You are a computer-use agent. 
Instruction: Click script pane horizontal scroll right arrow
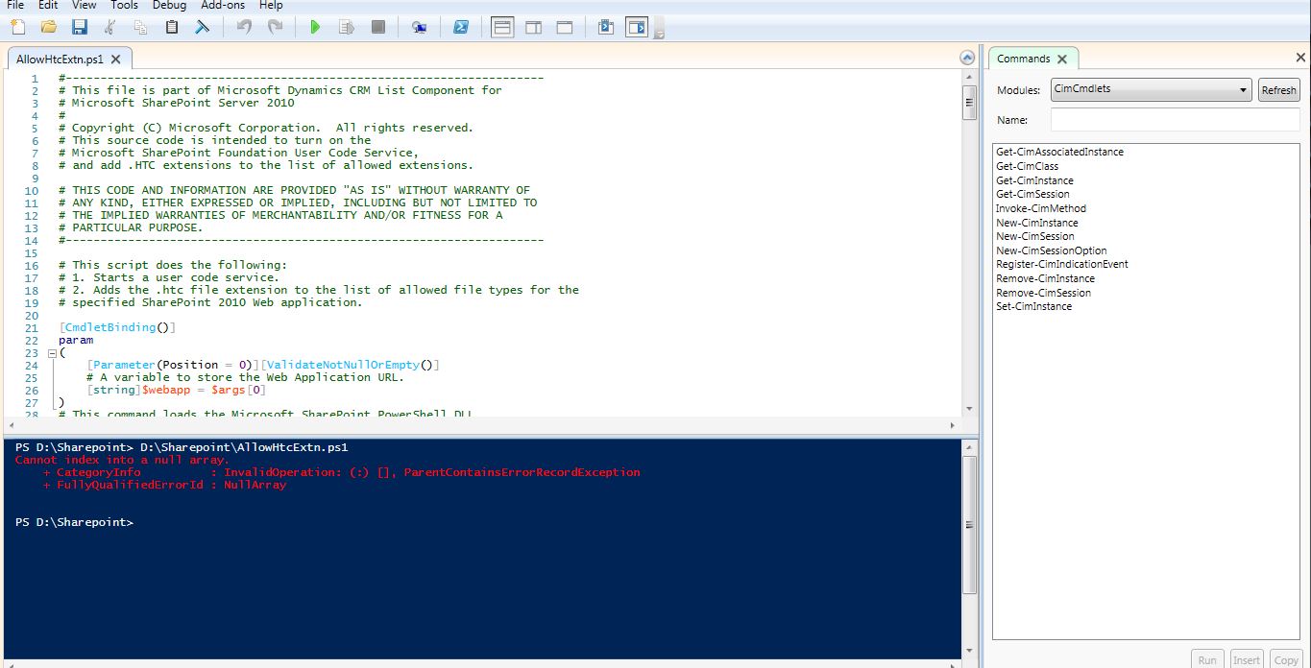[x=952, y=425]
